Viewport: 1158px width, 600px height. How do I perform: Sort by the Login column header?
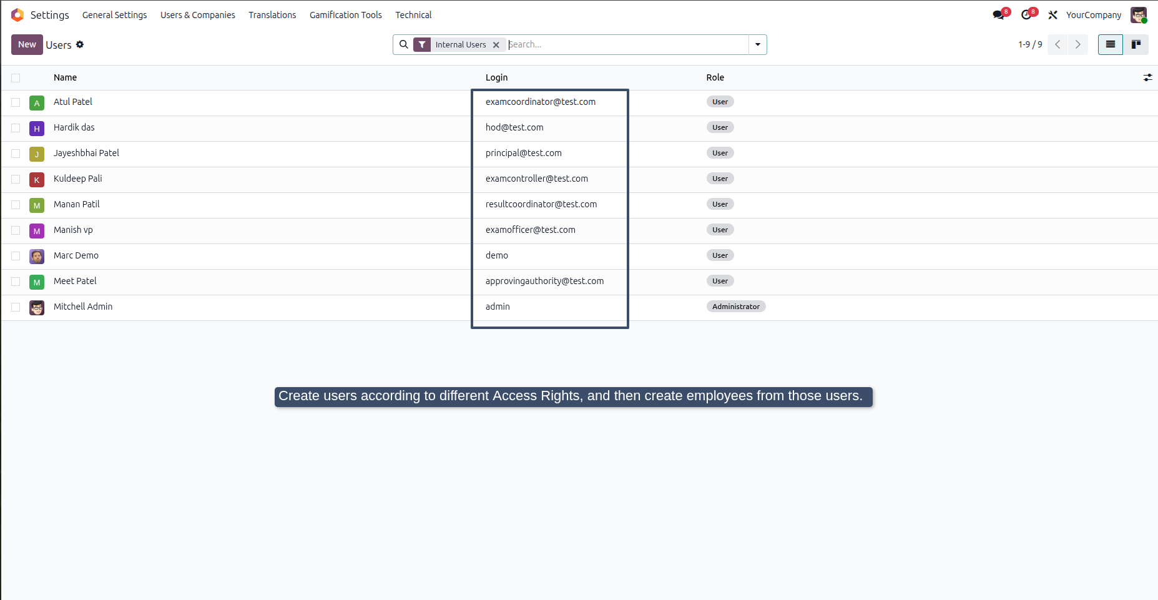[x=496, y=77]
